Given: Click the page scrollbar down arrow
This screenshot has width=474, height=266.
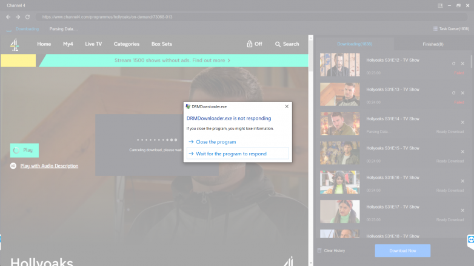Looking at the screenshot, I should (311, 264).
